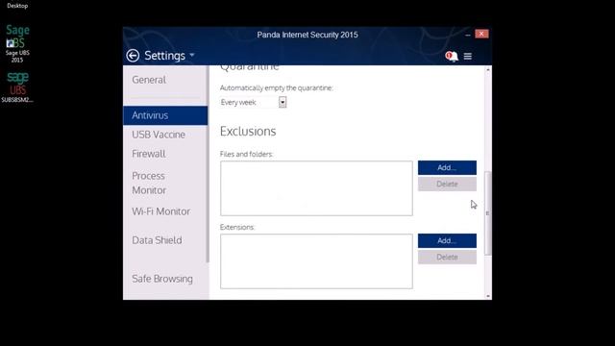The image size is (615, 346).
Task: Go back using the Settings back arrow
Action: pos(133,56)
